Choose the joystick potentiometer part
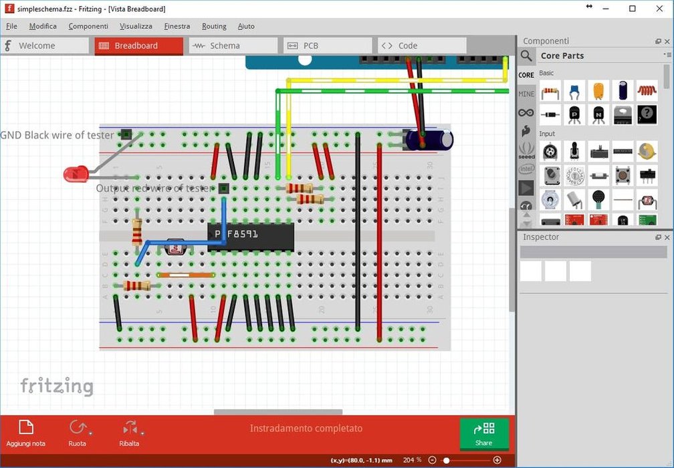The height and width of the screenshot is (468, 674). pos(574,151)
